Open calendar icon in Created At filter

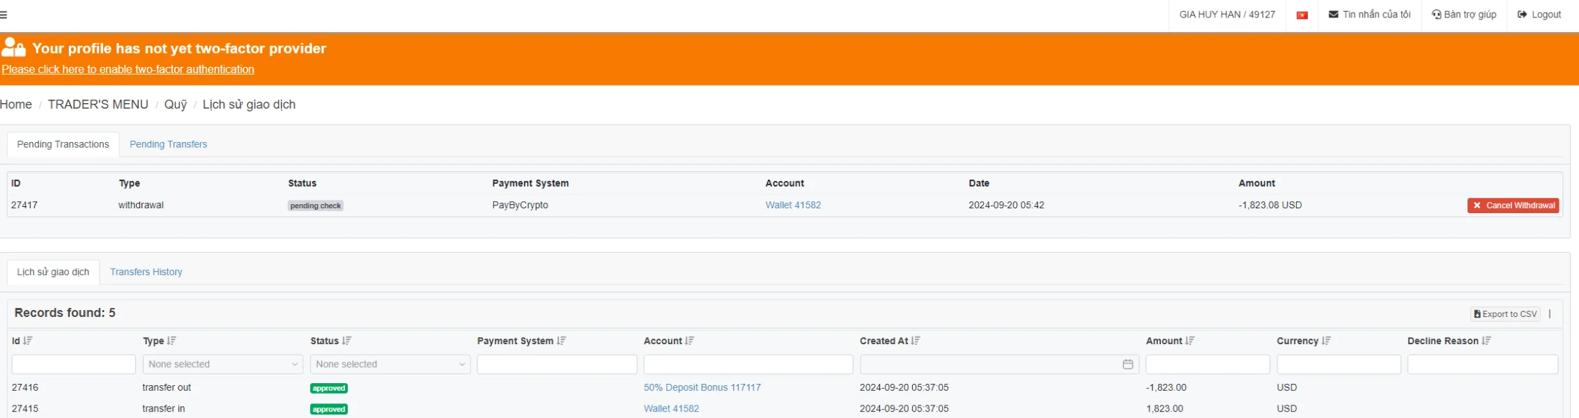[x=1127, y=364]
